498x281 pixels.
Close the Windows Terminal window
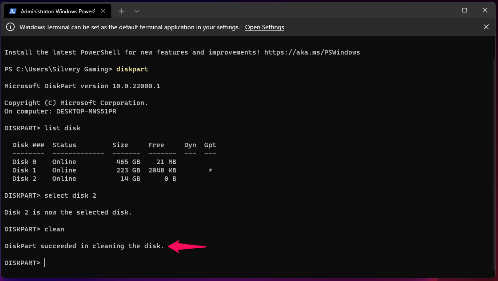pos(485,10)
